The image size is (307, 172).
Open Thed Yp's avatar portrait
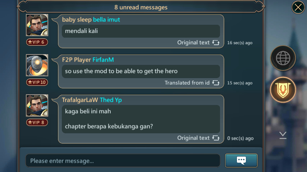tap(37, 105)
